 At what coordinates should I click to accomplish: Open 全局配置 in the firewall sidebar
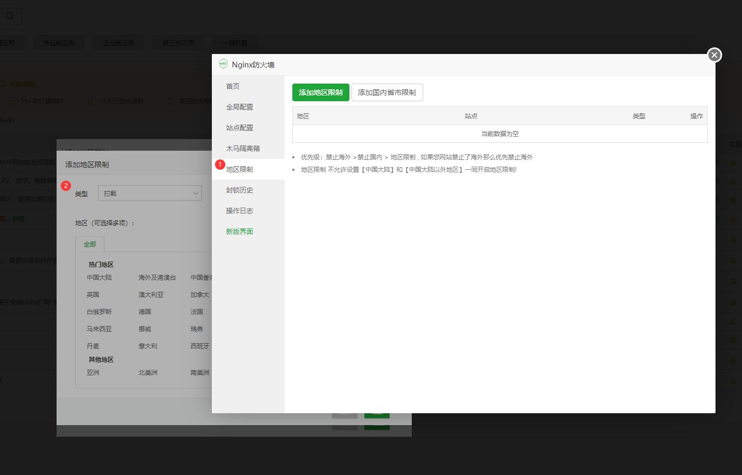click(x=248, y=107)
